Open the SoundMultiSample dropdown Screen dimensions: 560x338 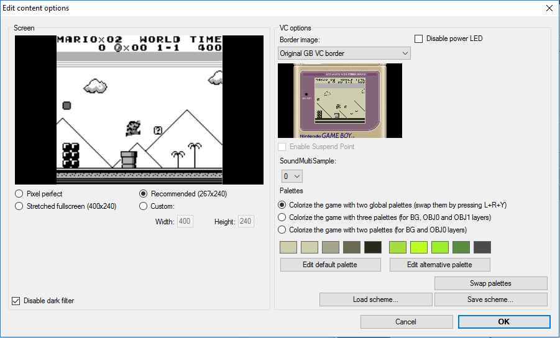tap(291, 176)
